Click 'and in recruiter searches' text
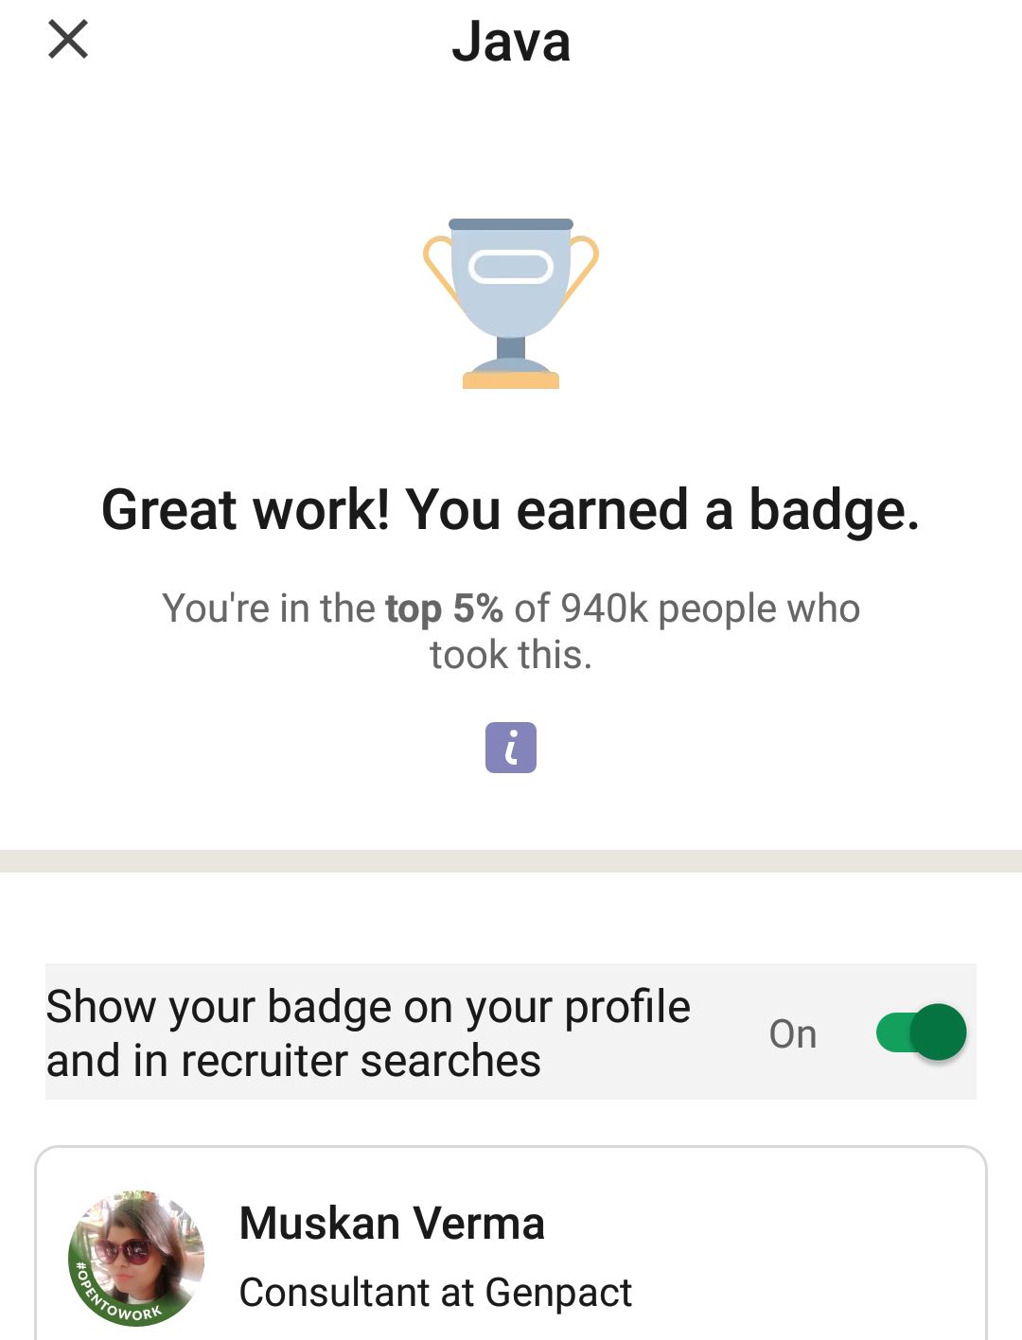Image resolution: width=1022 pixels, height=1340 pixels. (x=293, y=1061)
